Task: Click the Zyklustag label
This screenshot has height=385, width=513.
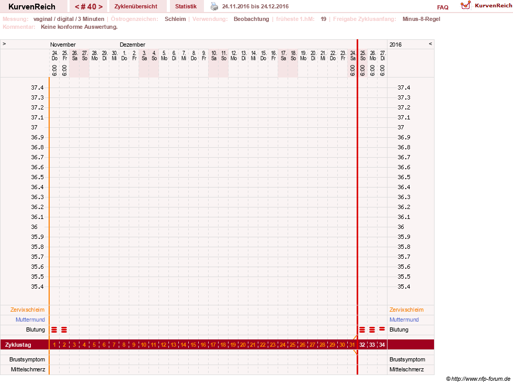Action: click(18, 345)
